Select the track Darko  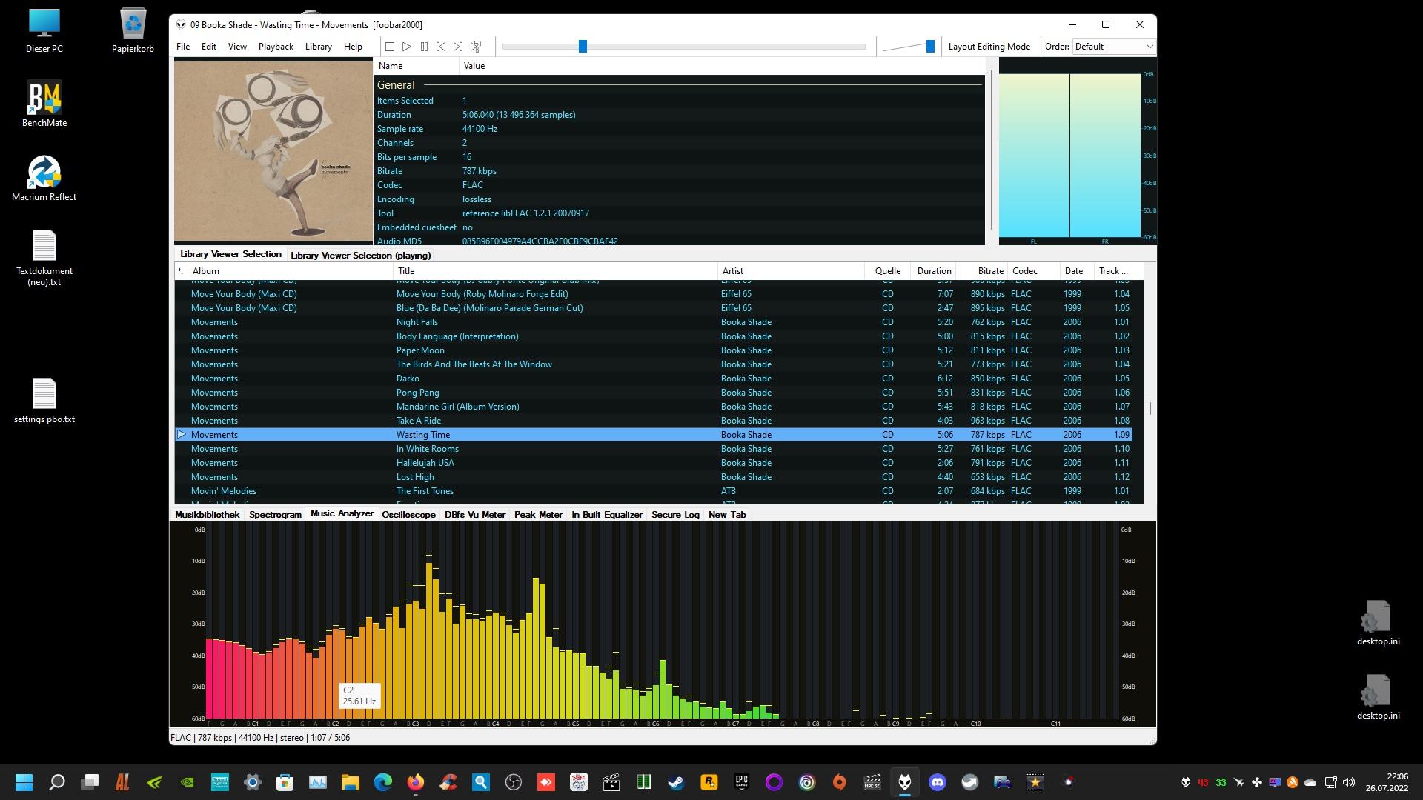point(654,379)
